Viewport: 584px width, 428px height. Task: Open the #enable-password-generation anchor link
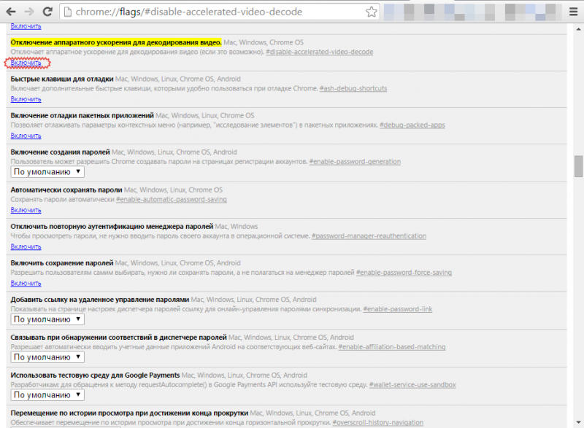pos(355,162)
